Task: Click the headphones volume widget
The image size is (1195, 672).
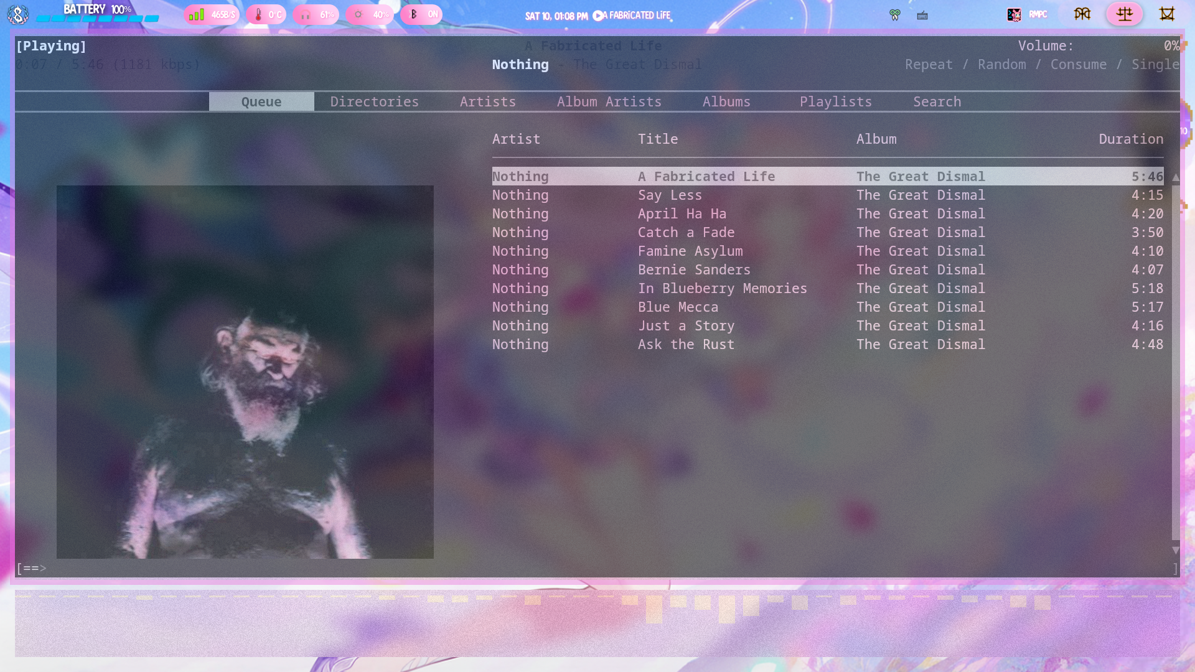Action: click(x=316, y=14)
